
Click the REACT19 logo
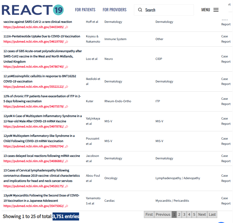point(33,10)
